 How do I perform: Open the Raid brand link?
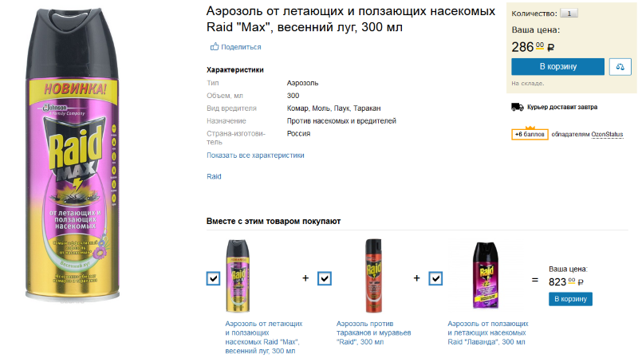click(214, 176)
